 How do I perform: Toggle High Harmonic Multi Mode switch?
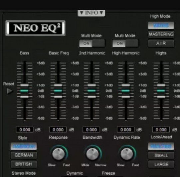(x=125, y=43)
